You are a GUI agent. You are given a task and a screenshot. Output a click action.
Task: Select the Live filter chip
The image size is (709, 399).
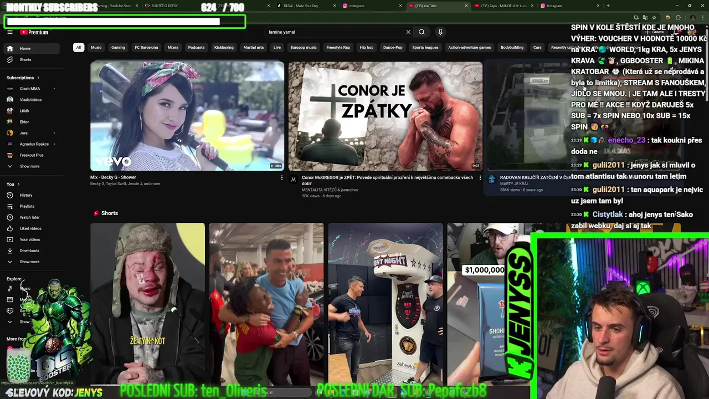(x=277, y=48)
